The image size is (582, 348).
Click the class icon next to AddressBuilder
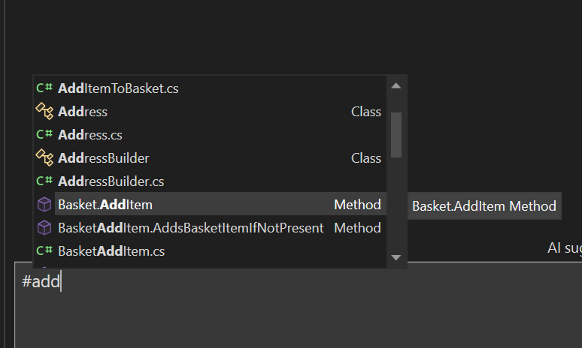click(44, 158)
